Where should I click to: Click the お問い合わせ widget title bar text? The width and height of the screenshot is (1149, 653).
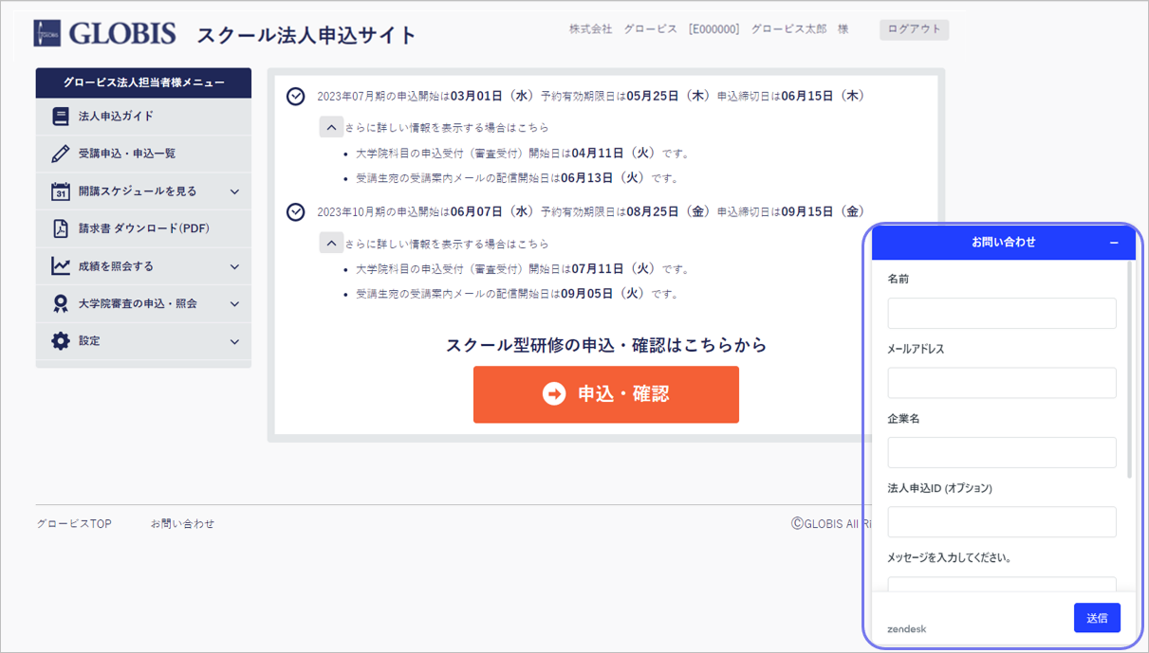1003,243
